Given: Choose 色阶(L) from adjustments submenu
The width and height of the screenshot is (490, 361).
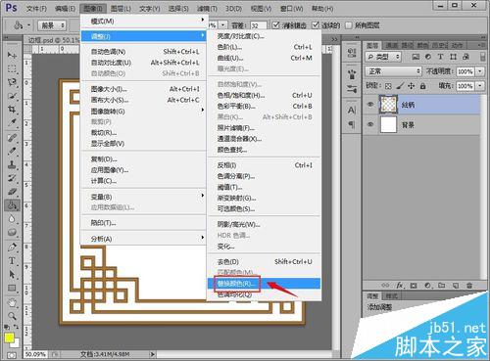Looking at the screenshot, I should click(264, 47).
